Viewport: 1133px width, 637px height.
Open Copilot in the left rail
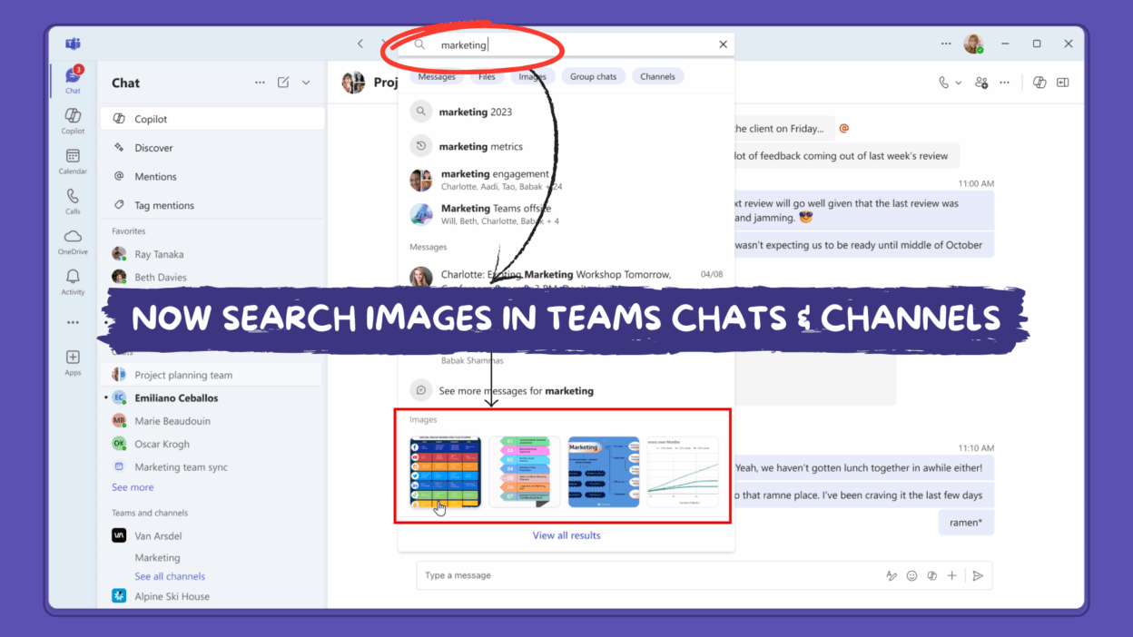73,121
